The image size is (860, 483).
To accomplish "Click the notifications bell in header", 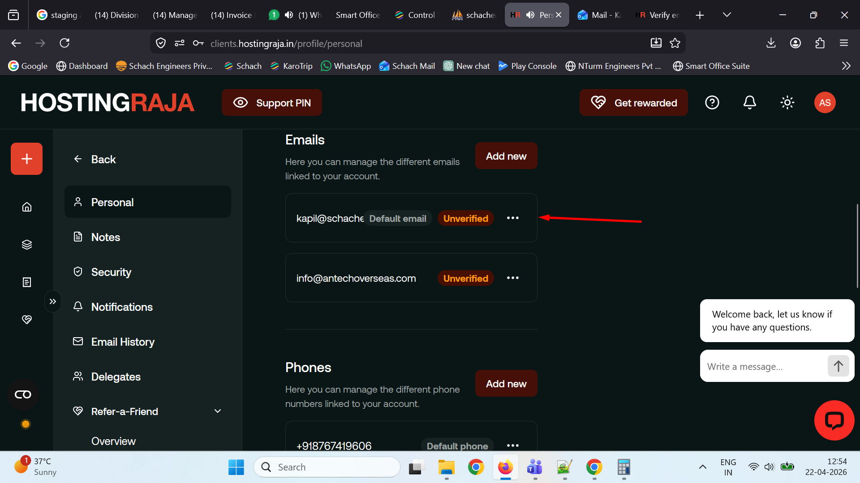I will [749, 103].
